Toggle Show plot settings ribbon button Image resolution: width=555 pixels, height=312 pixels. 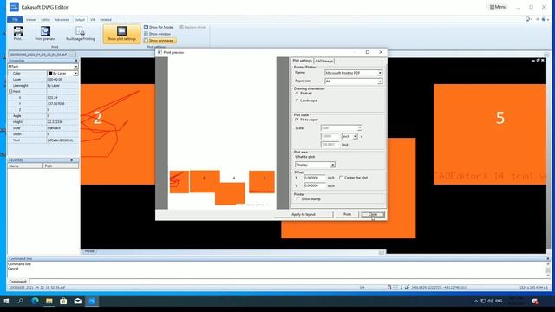pyautogui.click(x=121, y=34)
